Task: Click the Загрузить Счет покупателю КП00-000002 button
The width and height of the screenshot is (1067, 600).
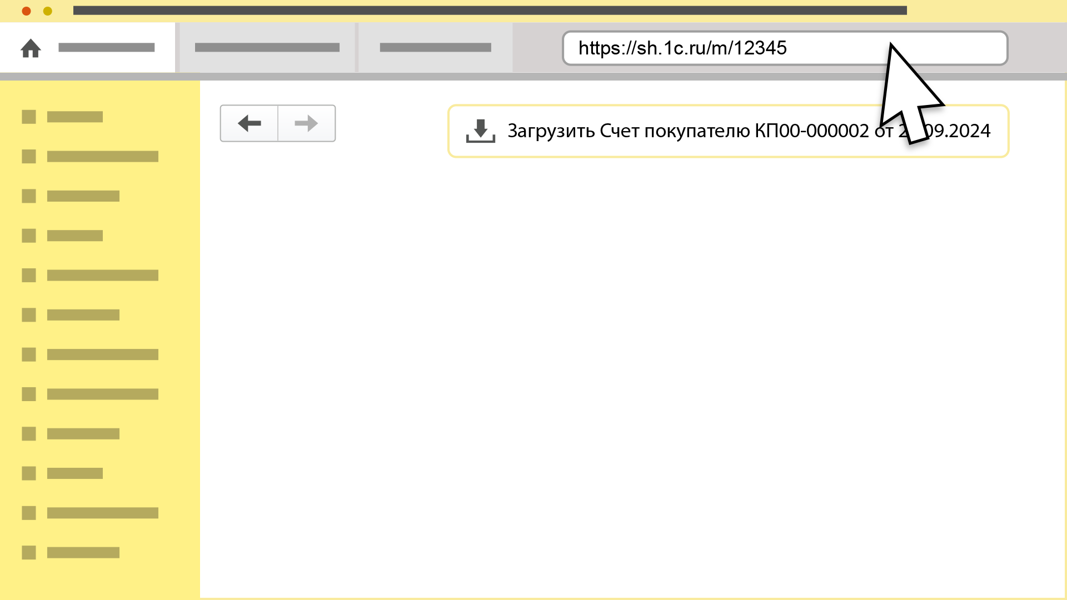Action: [689, 131]
